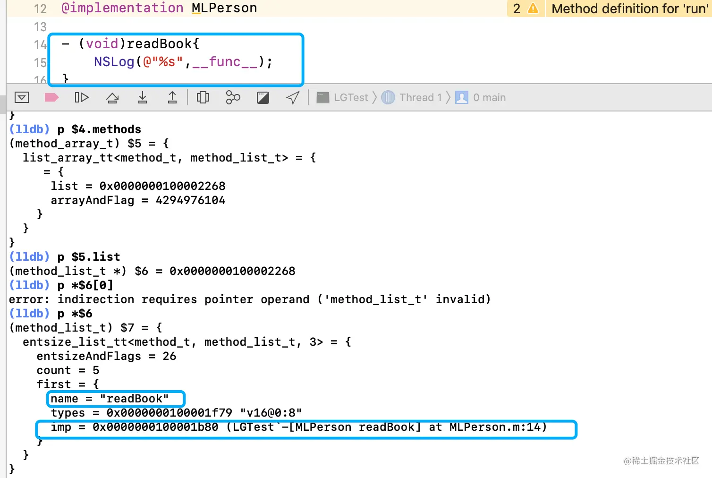This screenshot has width=712, height=478.
Task: Click the "(method_array_t) $5" result line
Action: coord(89,143)
